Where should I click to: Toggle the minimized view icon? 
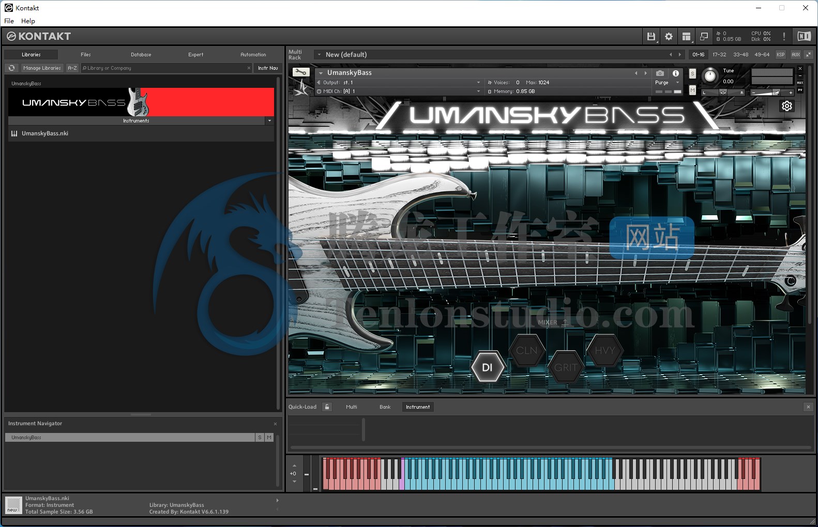tap(704, 37)
